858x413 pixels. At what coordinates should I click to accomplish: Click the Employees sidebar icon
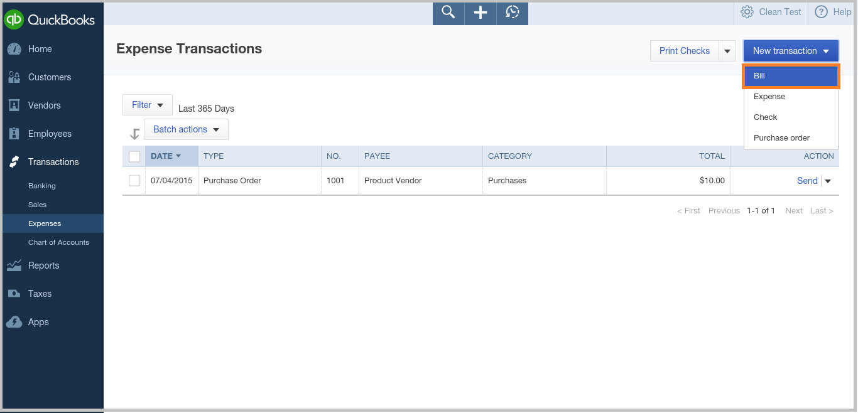14,134
